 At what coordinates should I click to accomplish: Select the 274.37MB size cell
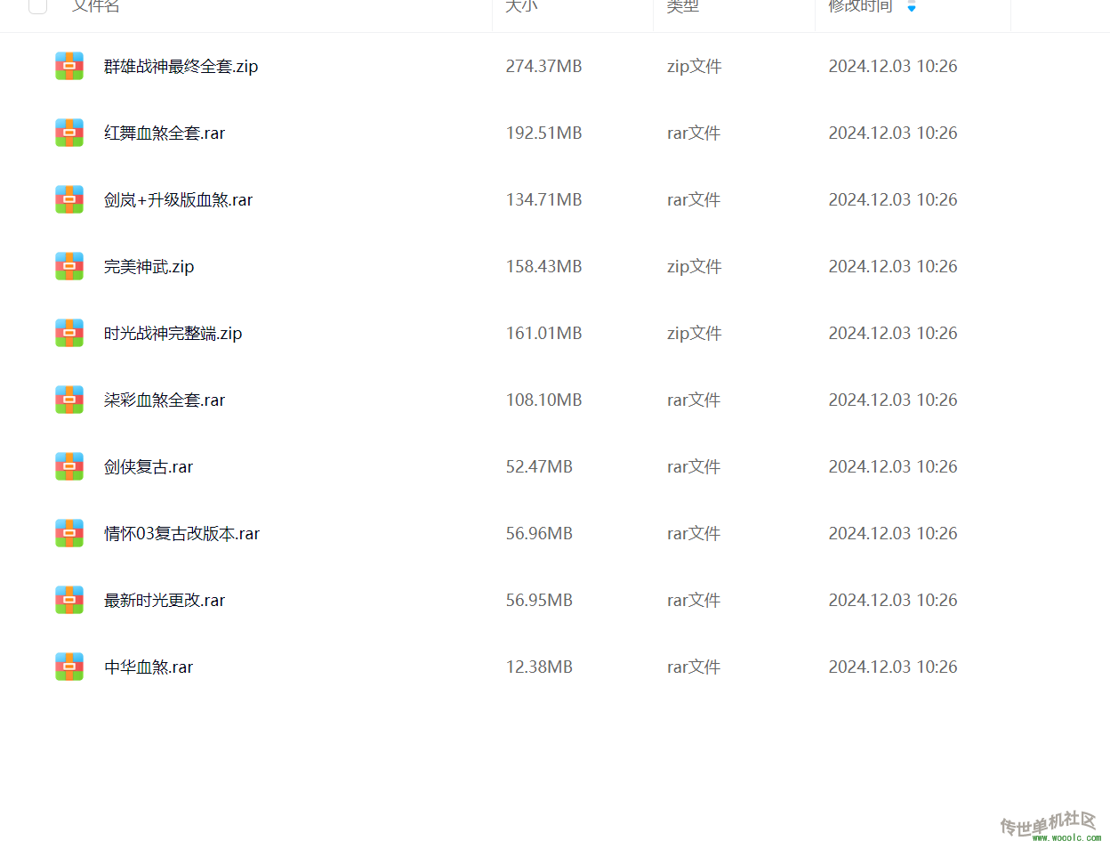[543, 66]
